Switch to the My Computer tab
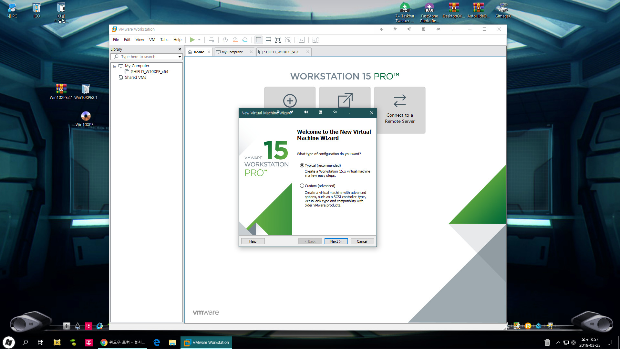The image size is (620, 349). coord(232,52)
